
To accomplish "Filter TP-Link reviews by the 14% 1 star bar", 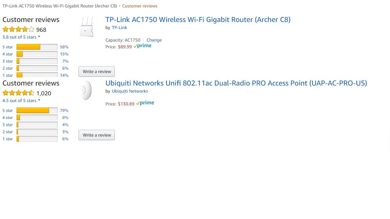I will (37, 75).
